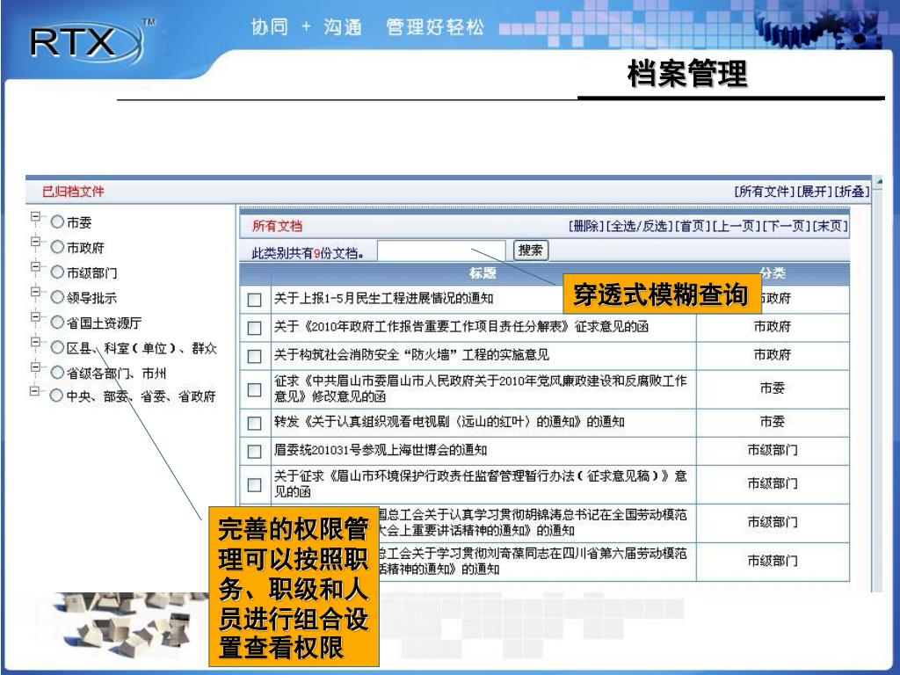Choose the 领导批示 category radio button
Viewport: 900px width, 675px height.
click(58, 298)
